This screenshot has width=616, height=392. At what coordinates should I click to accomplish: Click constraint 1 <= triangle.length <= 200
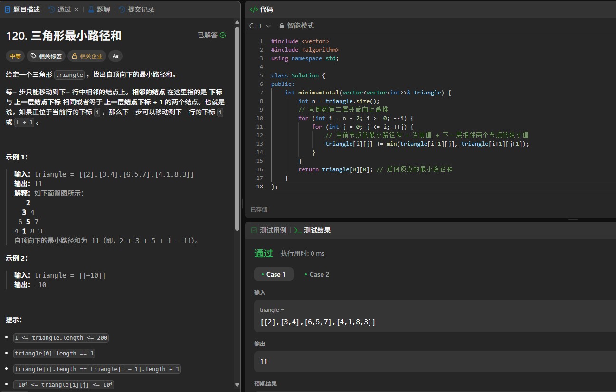[x=61, y=338]
